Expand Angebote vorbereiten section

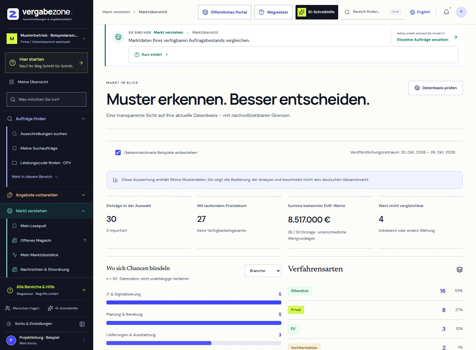46,195
